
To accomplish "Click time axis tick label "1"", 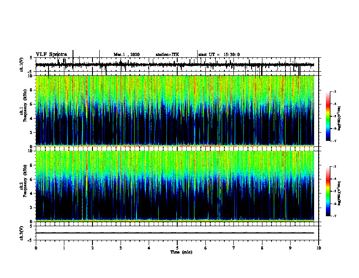I will pyautogui.click(x=64, y=248).
